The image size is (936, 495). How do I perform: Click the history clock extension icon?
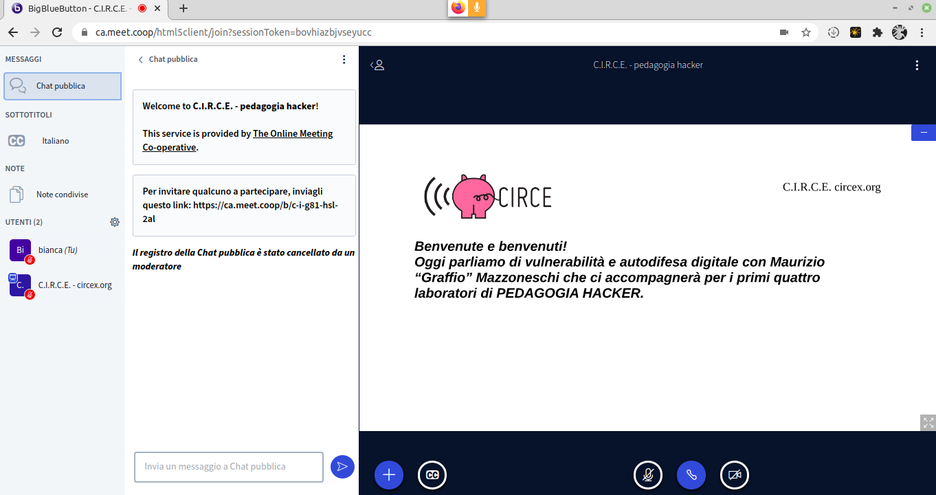coord(834,32)
